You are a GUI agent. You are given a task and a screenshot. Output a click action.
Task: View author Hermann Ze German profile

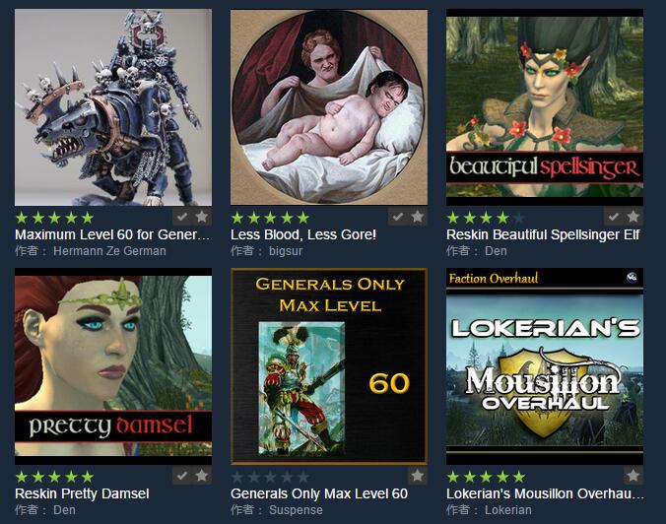click(109, 251)
